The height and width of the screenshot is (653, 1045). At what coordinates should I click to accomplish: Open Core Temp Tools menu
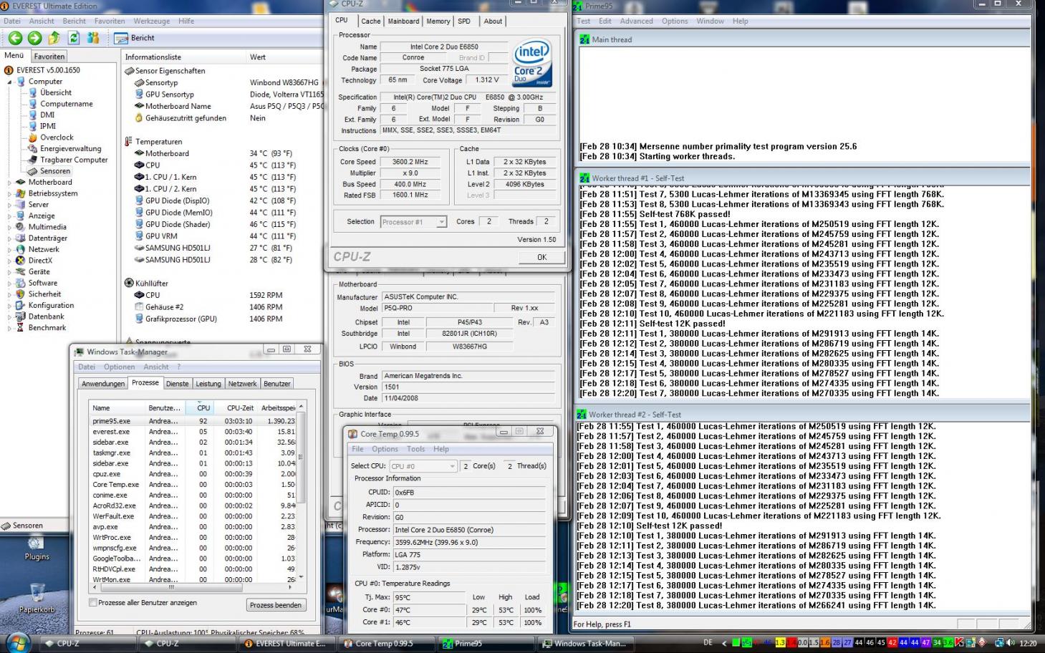[x=415, y=449]
